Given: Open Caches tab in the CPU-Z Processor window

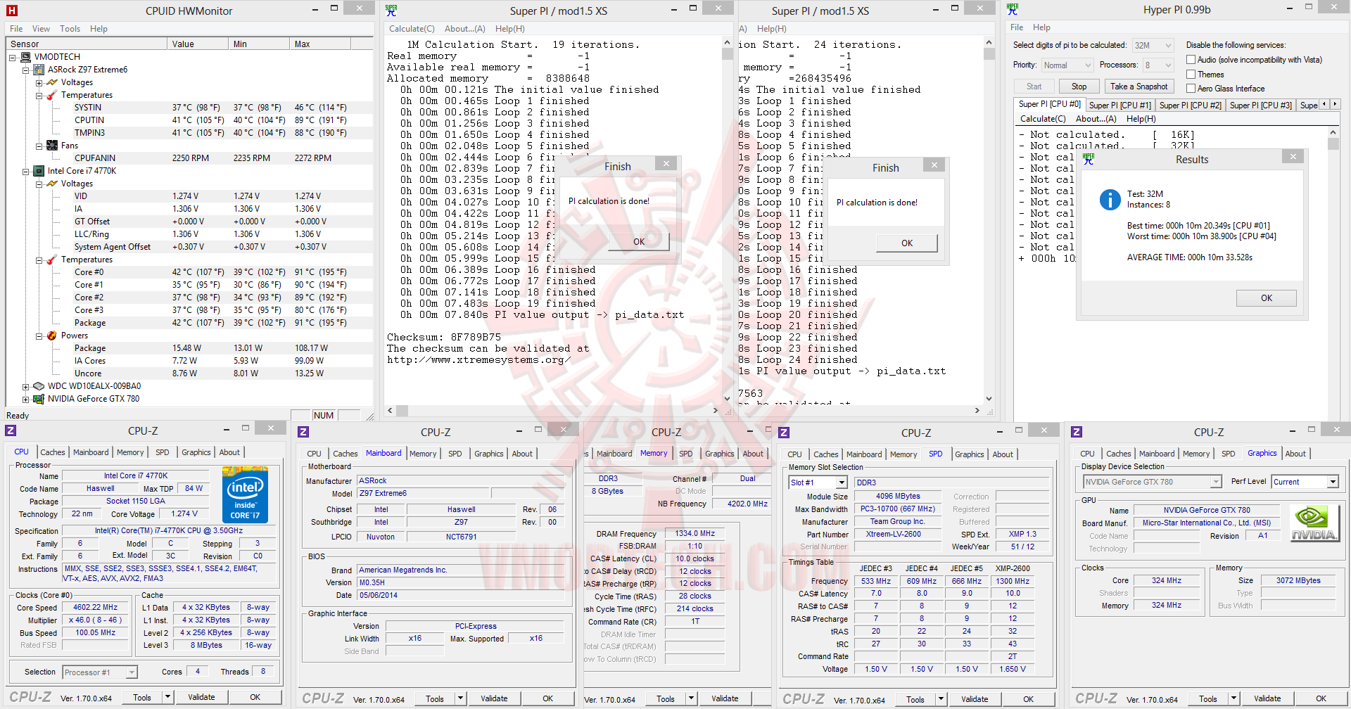Looking at the screenshot, I should tap(53, 452).
